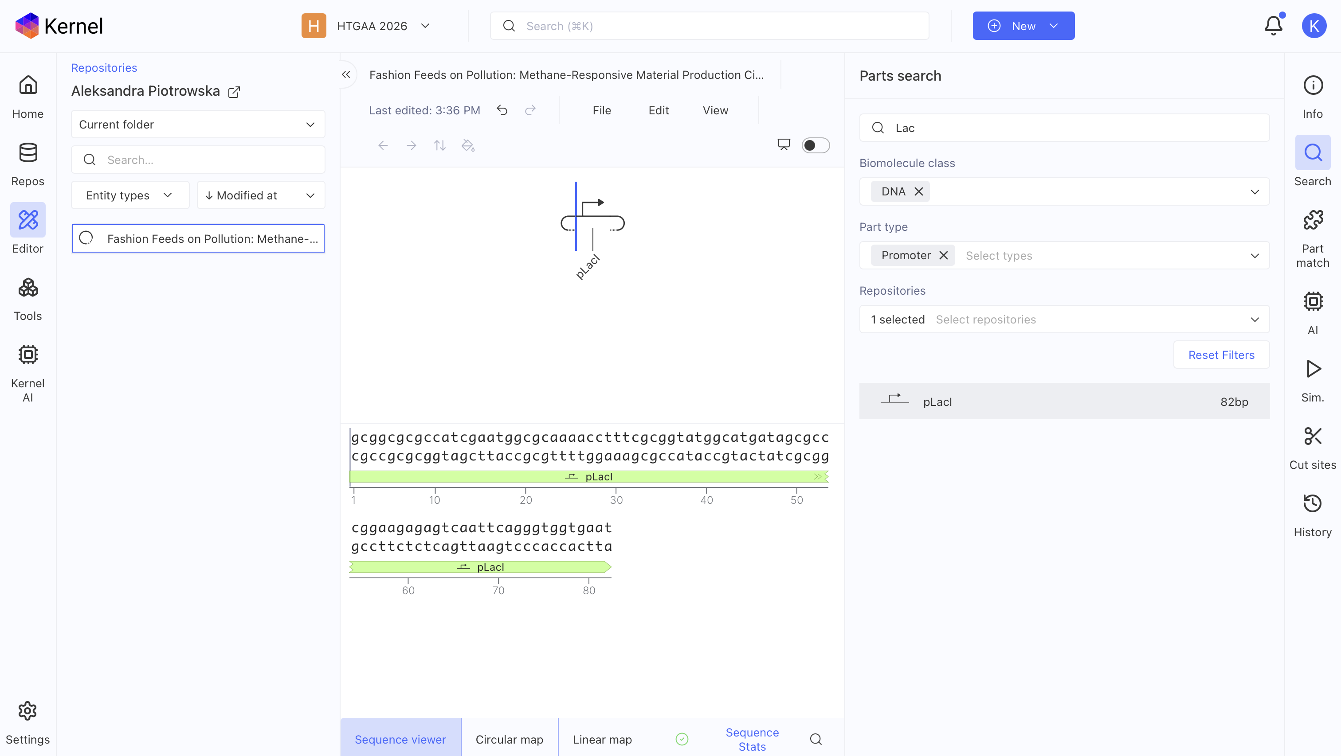Open the Repos sidebar section
This screenshot has height=756, width=1341.
27,164
